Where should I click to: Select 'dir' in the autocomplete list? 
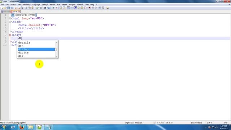[36, 56]
